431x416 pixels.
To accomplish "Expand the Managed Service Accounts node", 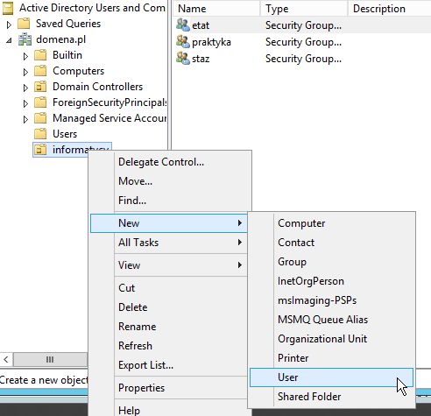I will [25, 119].
